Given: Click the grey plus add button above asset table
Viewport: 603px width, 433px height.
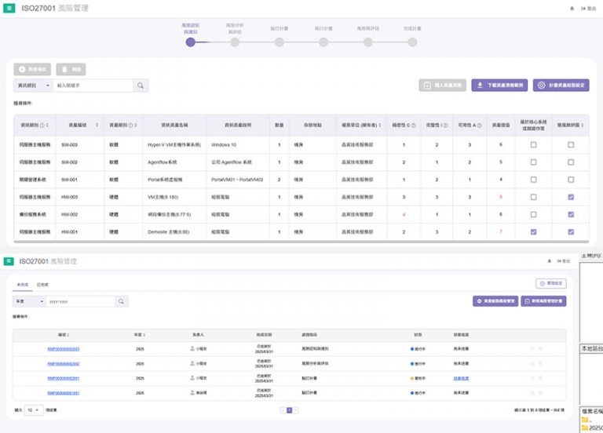Looking at the screenshot, I should point(32,69).
